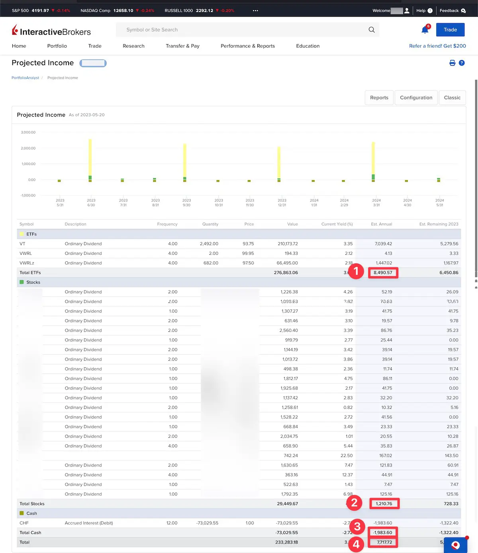
Task: Switch to the Classic view
Action: (452, 98)
